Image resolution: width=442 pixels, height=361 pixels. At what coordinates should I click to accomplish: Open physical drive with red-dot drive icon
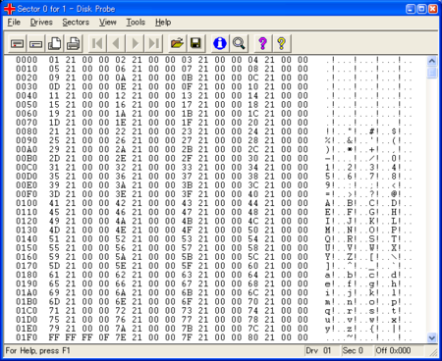pos(17,43)
